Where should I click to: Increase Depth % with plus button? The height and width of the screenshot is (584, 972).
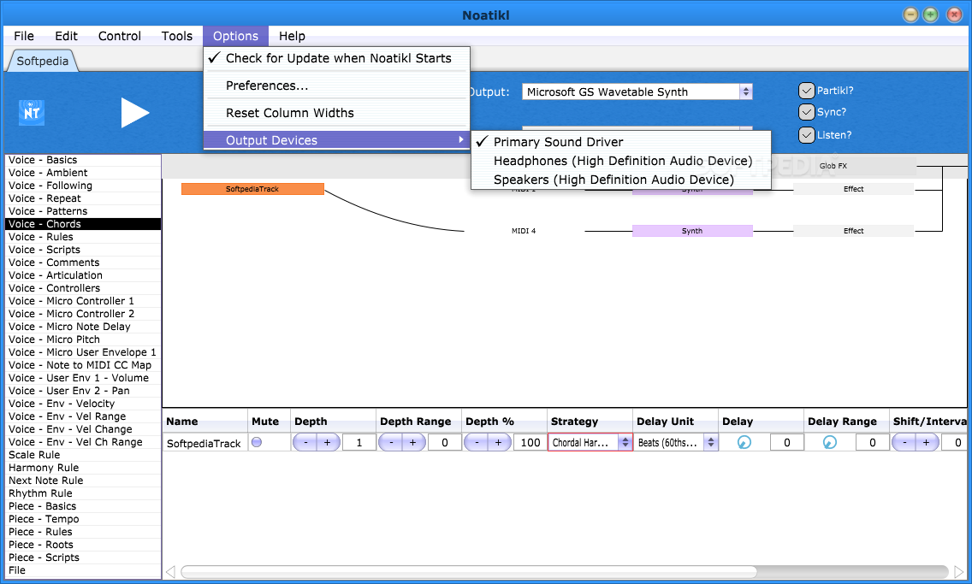pos(498,442)
